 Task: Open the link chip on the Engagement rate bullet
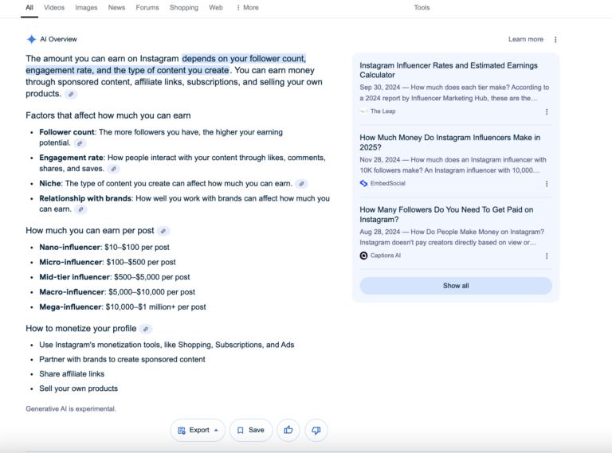pos(114,169)
